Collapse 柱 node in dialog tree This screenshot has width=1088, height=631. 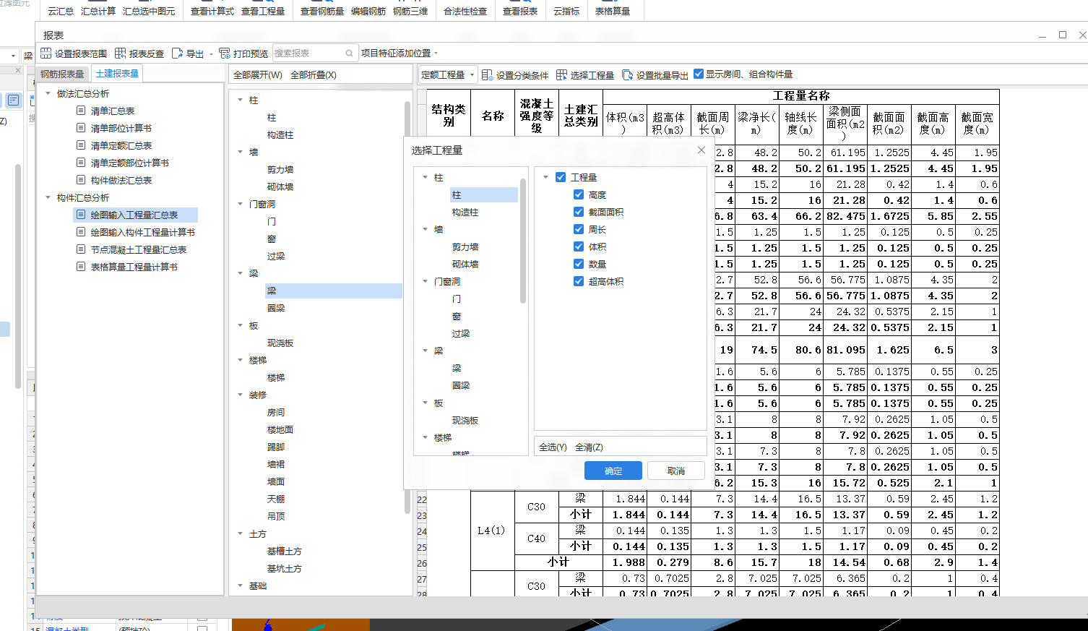click(426, 177)
